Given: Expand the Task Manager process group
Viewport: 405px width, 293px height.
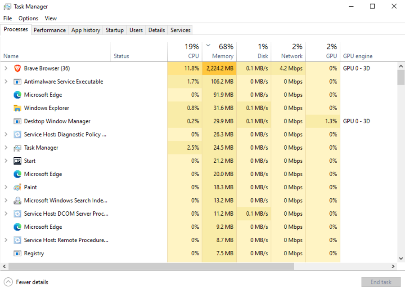Looking at the screenshot, I should [x=6, y=147].
